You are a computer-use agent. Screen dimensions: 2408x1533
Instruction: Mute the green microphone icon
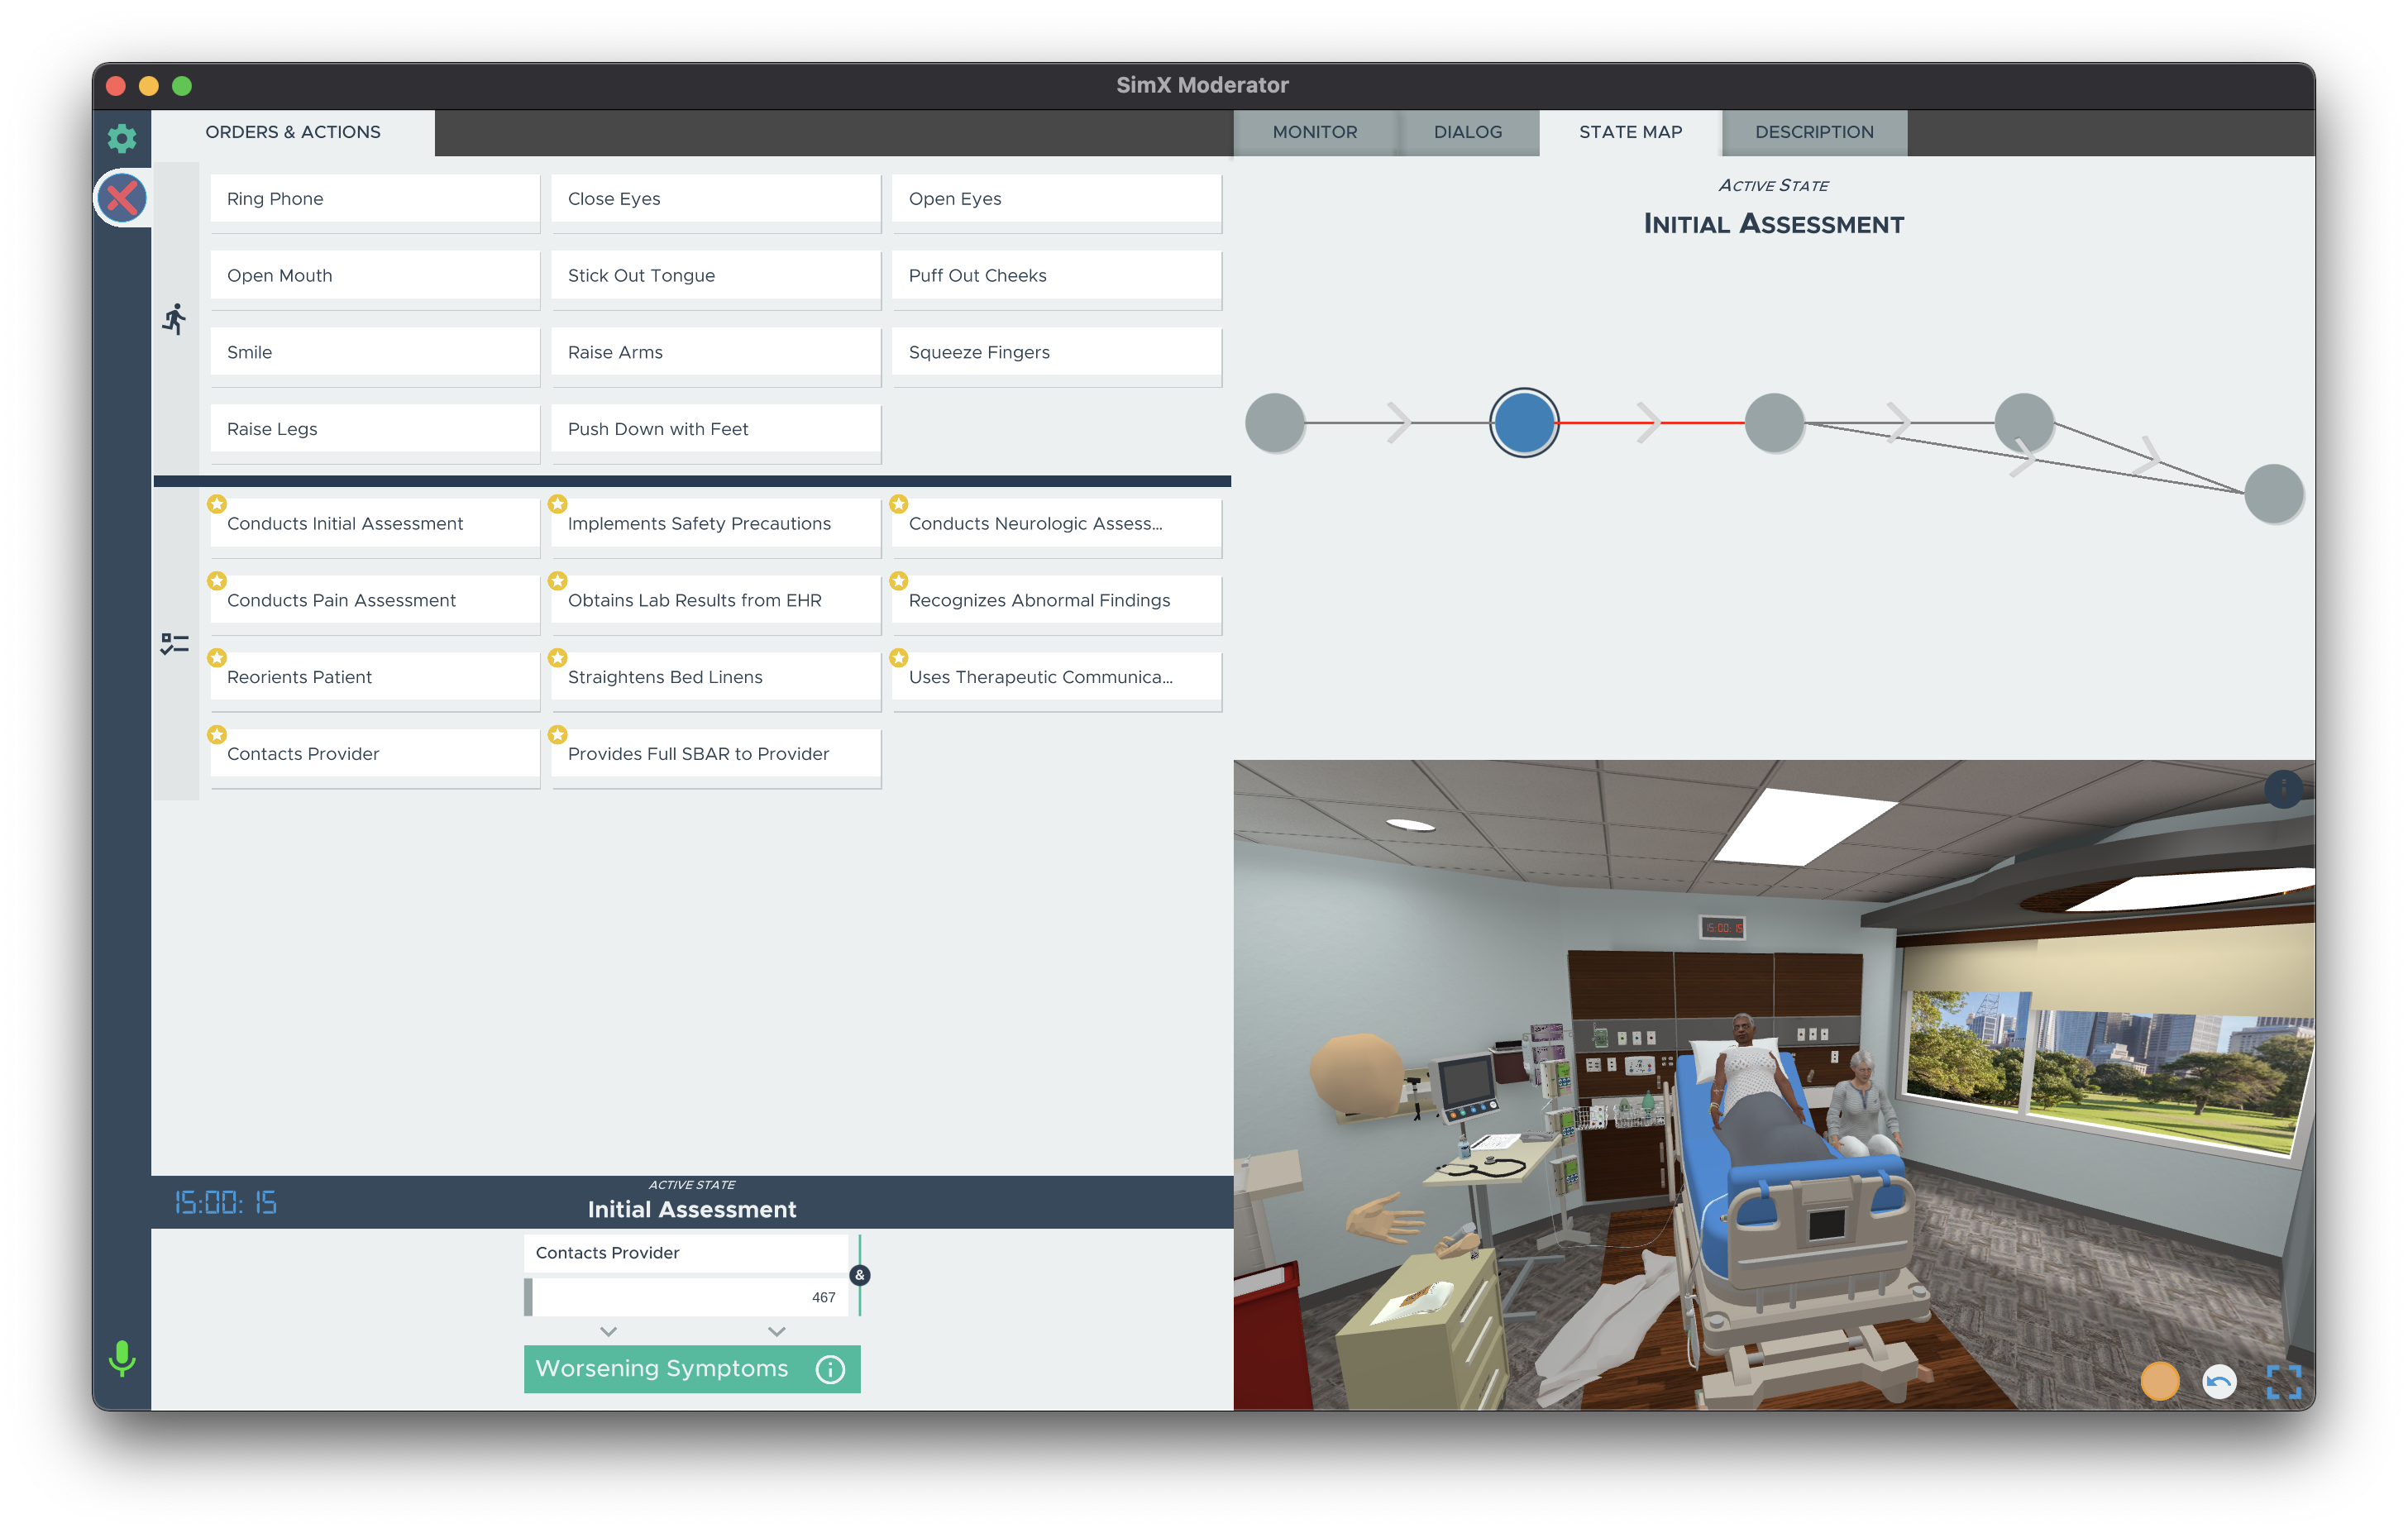tap(122, 1357)
